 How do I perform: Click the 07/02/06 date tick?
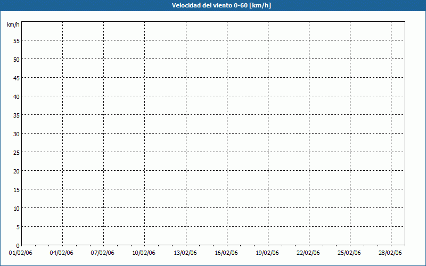pos(103,253)
